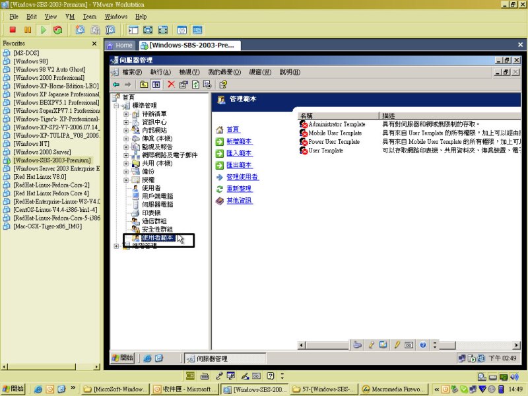Screen dimensions: 528x396
Task: Suspend the virtual machine with the pause icon
Action: (x=28, y=30)
